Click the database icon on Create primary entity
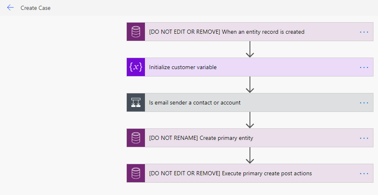The image size is (378, 195). coord(135,138)
